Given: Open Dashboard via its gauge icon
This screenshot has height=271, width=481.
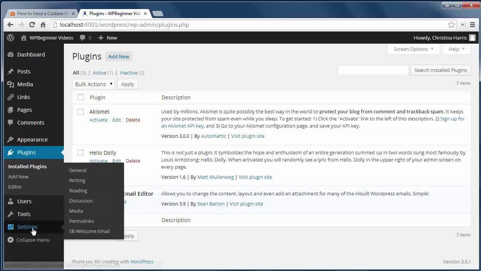Looking at the screenshot, I should pos(11,54).
